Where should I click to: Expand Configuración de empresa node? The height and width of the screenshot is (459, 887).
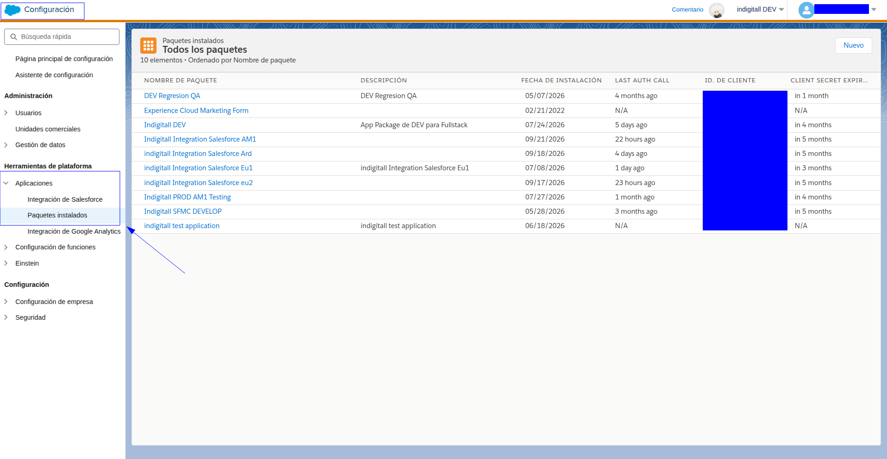point(6,302)
